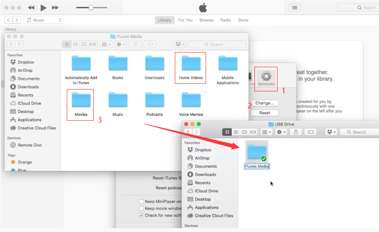The image size is (379, 232).
Task: Switch to the For You tab
Action: click(185, 20)
